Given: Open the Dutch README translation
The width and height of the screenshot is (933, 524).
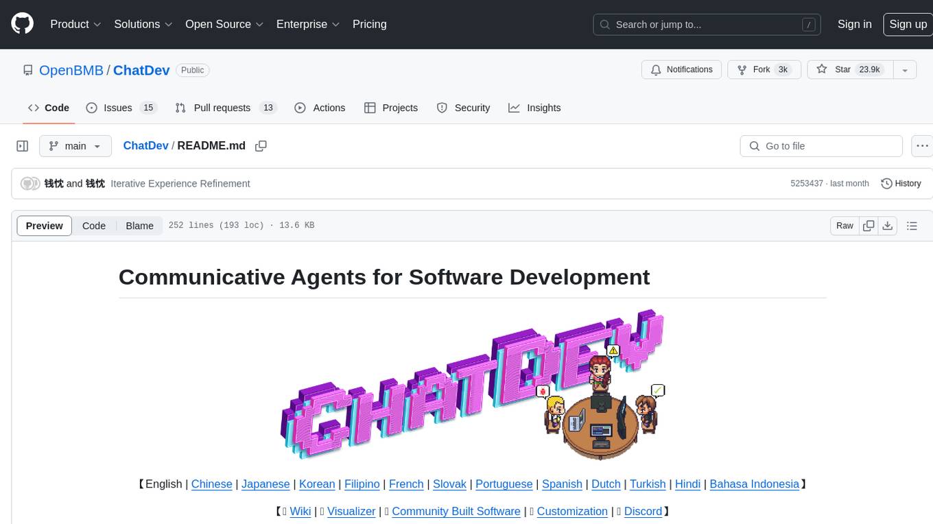Looking at the screenshot, I should coord(606,484).
